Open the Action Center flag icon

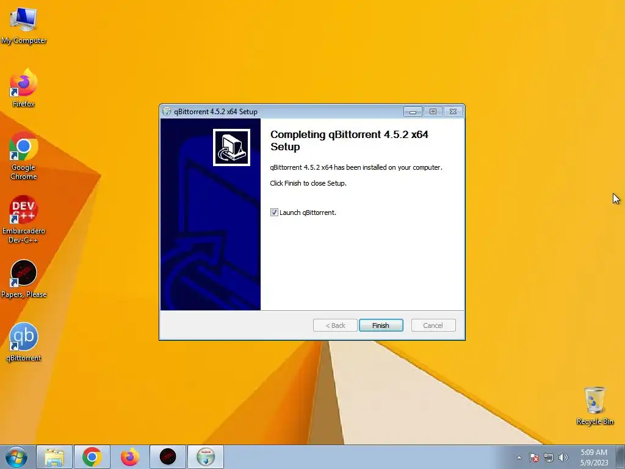coord(534,457)
